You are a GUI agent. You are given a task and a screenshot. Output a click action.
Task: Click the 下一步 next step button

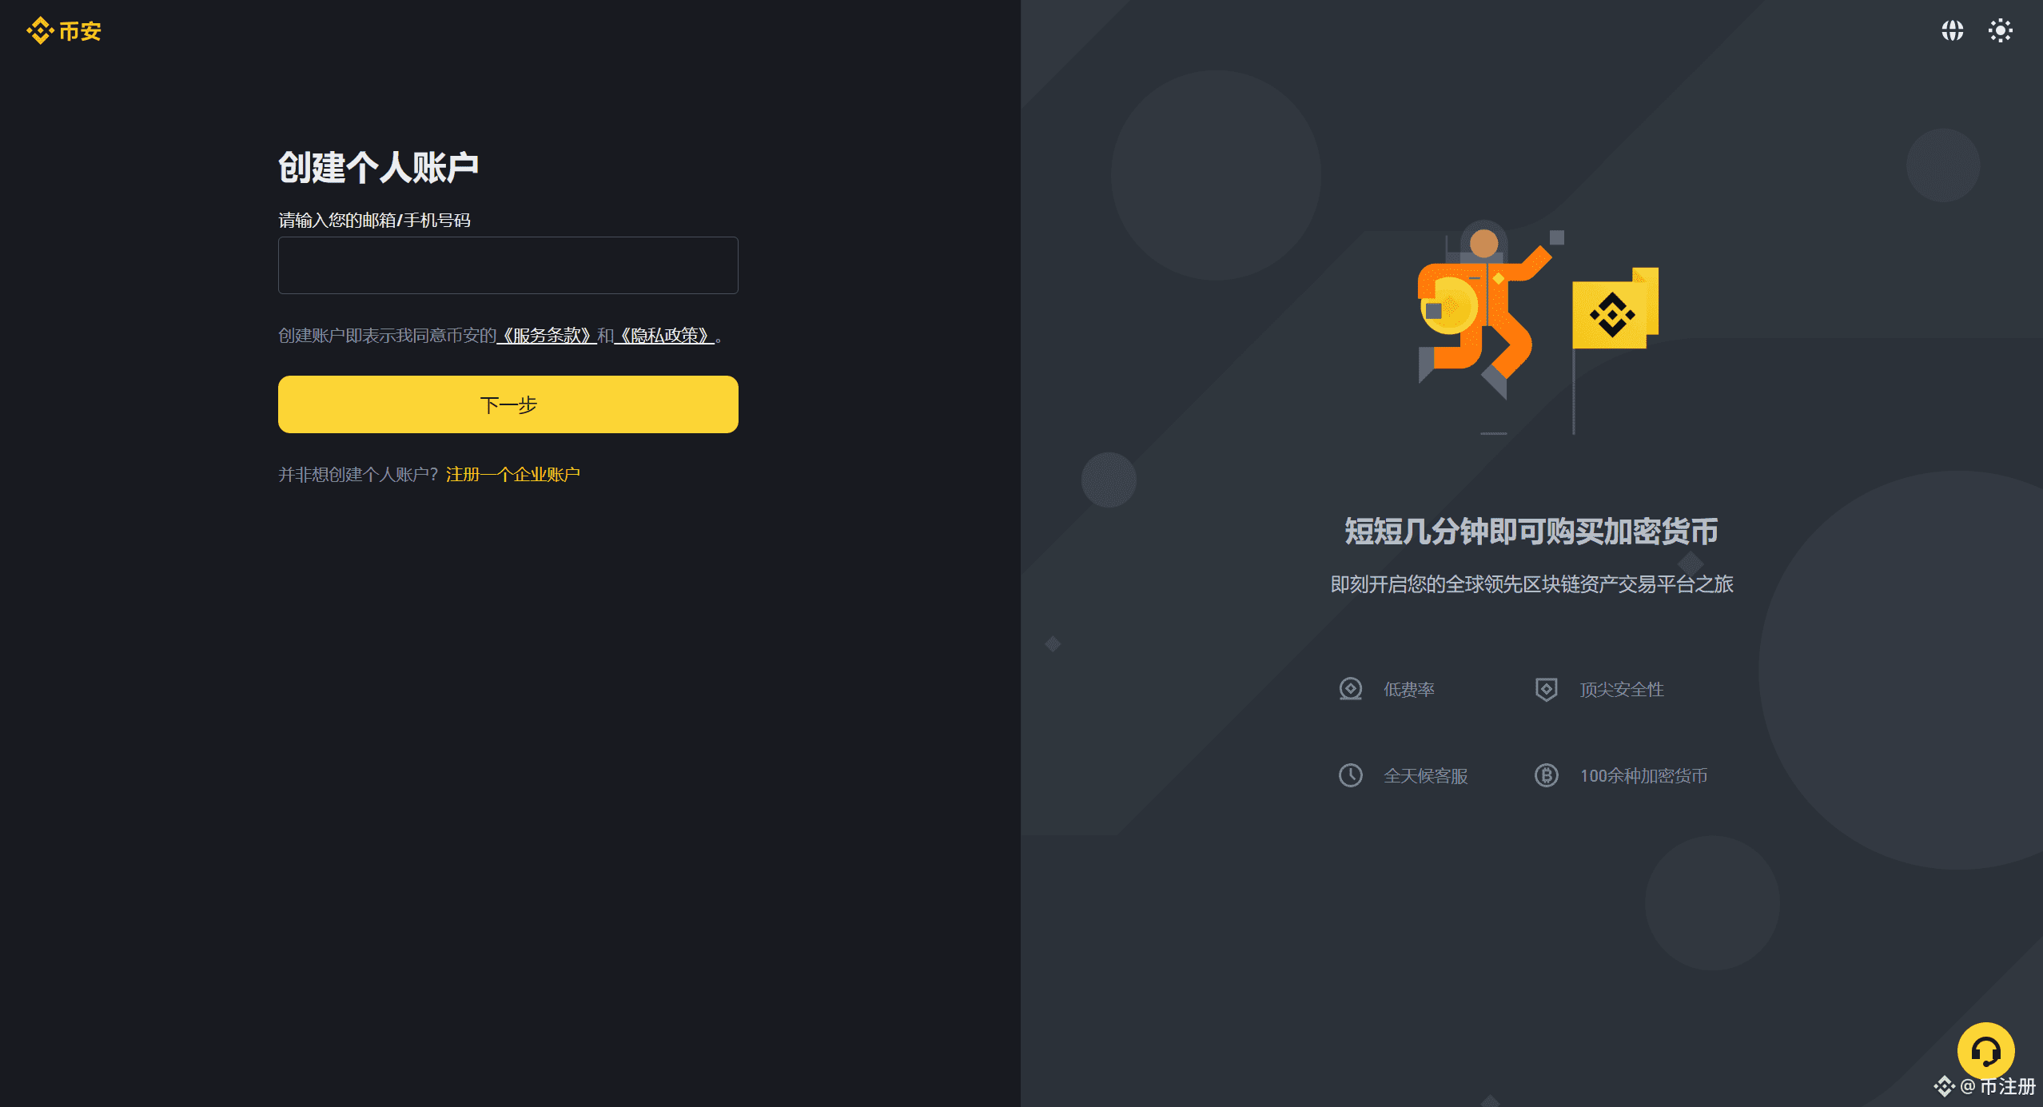(x=508, y=404)
